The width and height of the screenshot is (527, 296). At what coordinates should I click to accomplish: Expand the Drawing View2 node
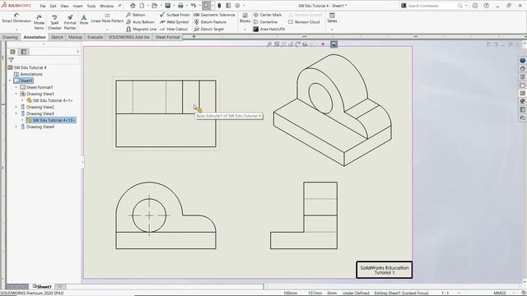click(16, 107)
